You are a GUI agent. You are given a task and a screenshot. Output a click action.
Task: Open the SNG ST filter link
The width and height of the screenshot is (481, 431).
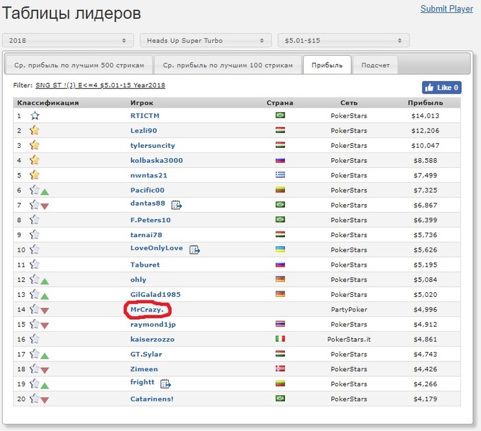[x=100, y=85]
